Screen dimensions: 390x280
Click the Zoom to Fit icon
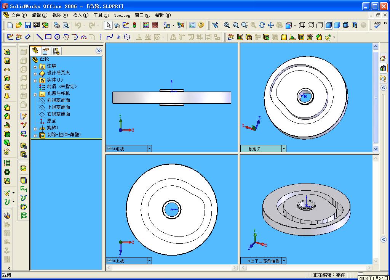[x=227, y=25]
